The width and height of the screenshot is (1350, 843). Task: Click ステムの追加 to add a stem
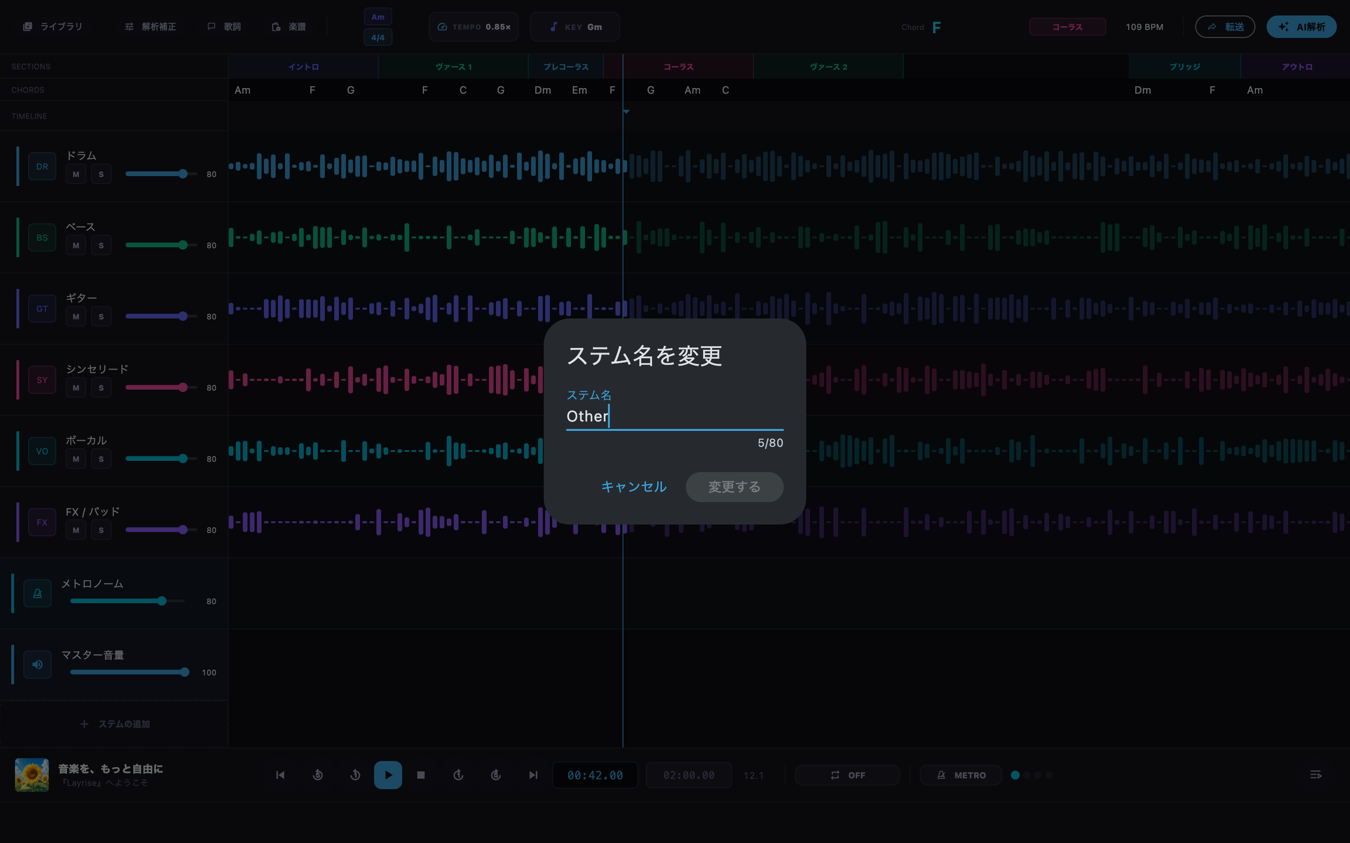coord(114,724)
